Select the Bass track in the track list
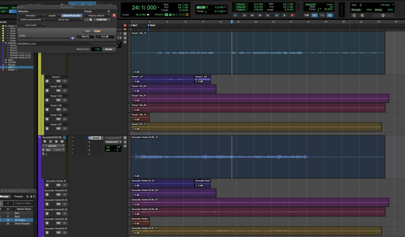Viewport: 405px width, 237px height. click(x=11, y=60)
